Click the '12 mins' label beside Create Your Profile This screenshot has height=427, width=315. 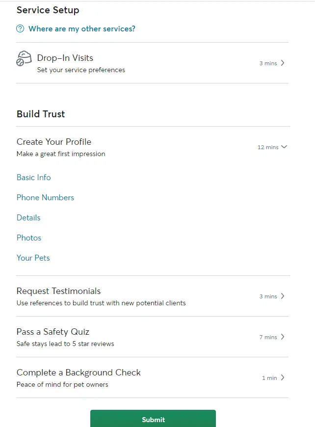pyautogui.click(x=268, y=147)
